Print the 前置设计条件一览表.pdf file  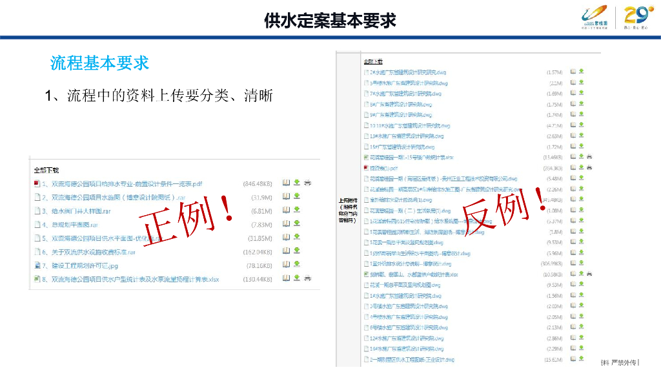click(308, 183)
